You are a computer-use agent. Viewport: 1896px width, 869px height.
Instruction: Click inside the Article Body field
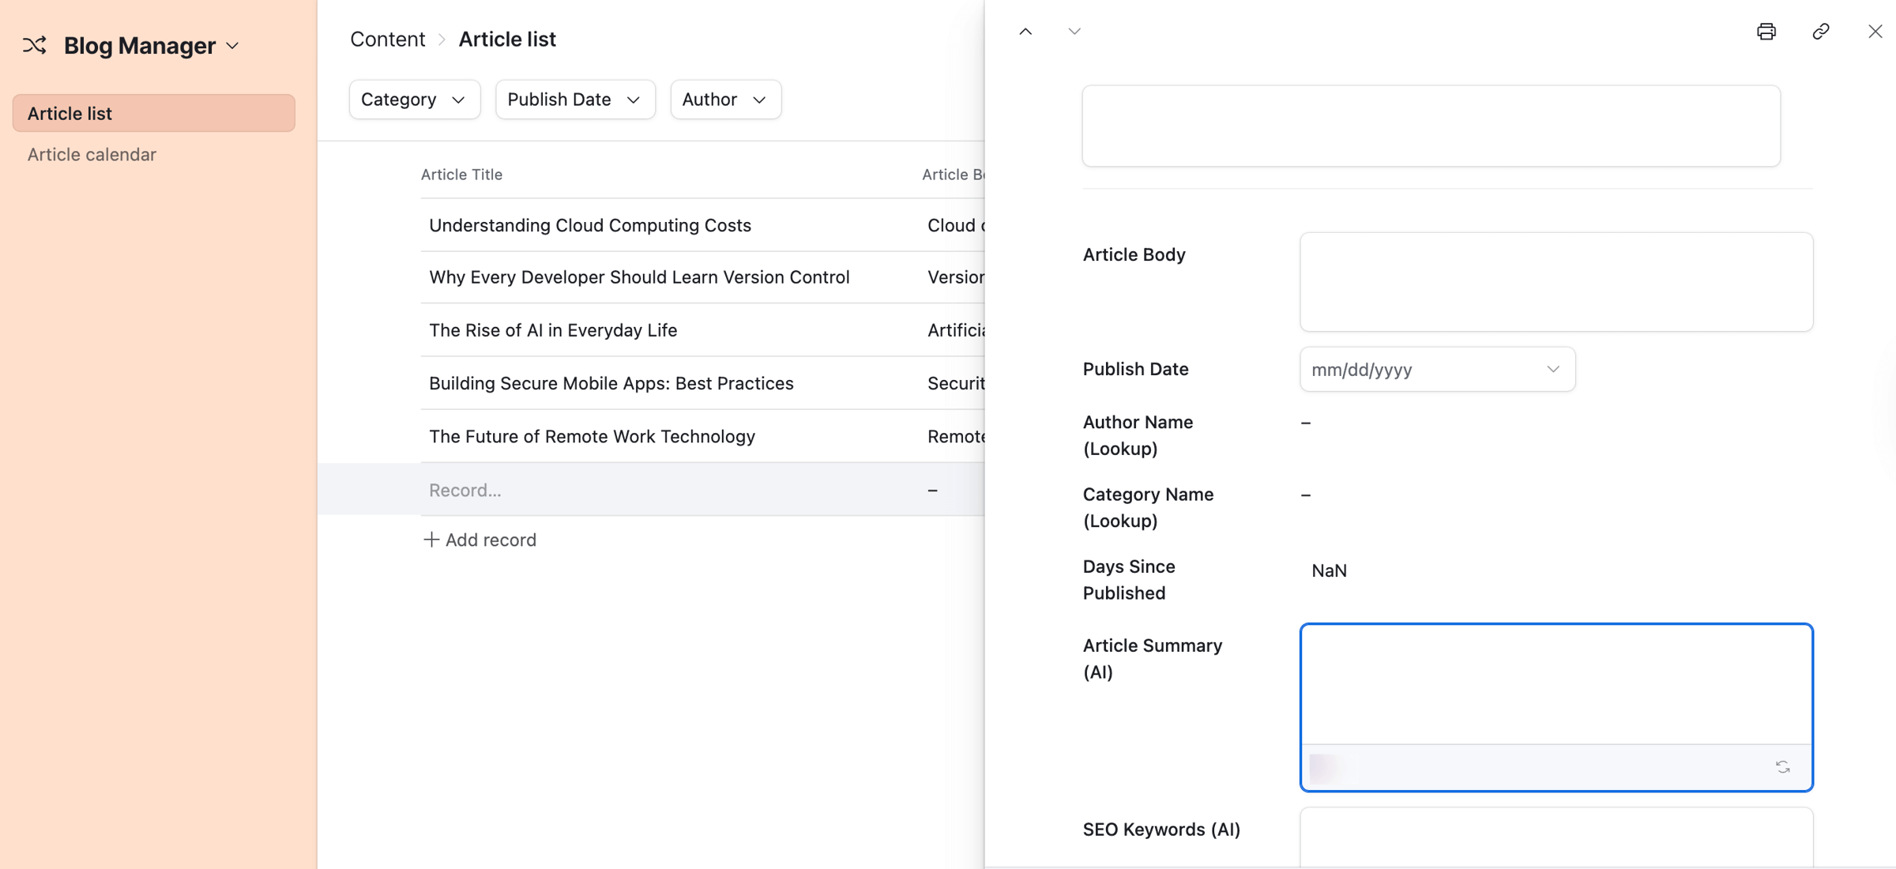tap(1556, 281)
